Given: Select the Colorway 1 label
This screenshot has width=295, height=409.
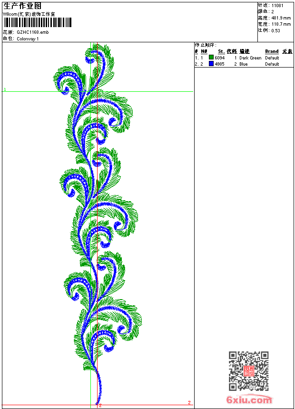Looking at the screenshot, I should click(28, 39).
